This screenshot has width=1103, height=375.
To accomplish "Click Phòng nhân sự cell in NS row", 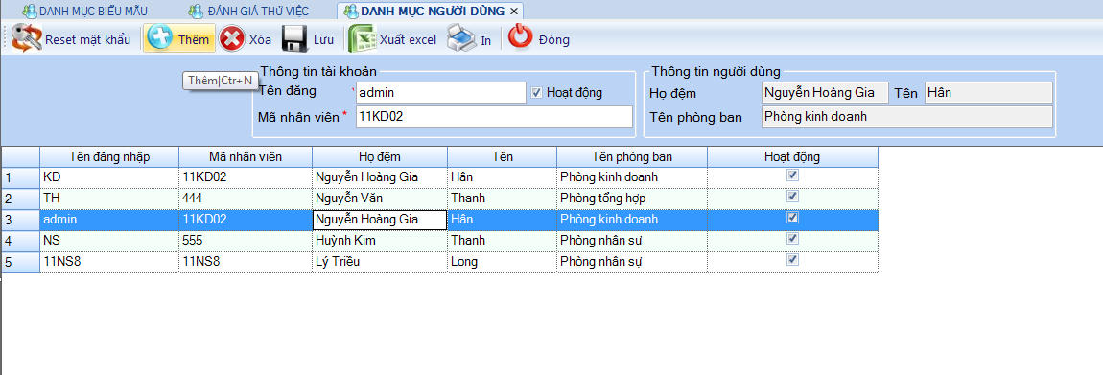I will [632, 241].
